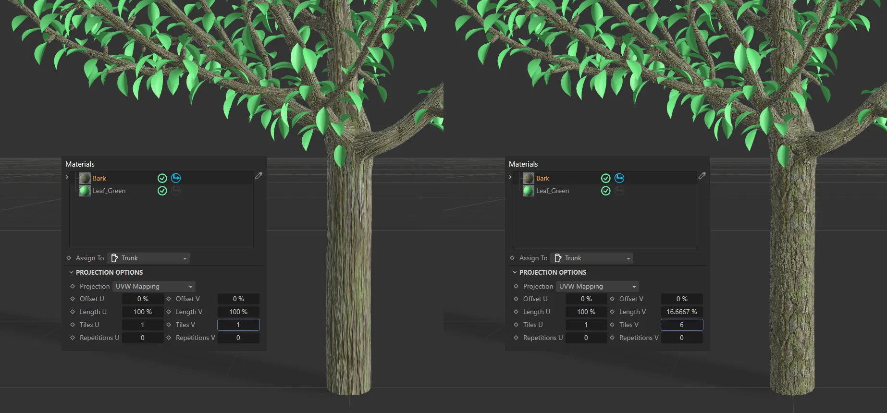Click the eyedropper icon in left Materials panel
Screen dimensions: 887x413
pyautogui.click(x=259, y=176)
